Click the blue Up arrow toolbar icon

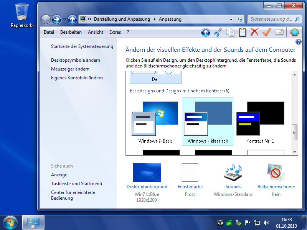pyautogui.click(x=206, y=32)
